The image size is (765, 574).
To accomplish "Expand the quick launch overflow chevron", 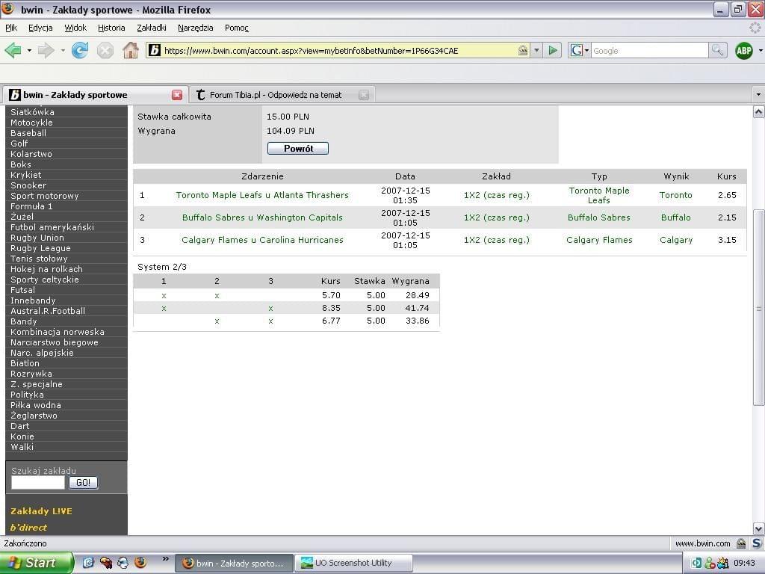I will (x=165, y=559).
